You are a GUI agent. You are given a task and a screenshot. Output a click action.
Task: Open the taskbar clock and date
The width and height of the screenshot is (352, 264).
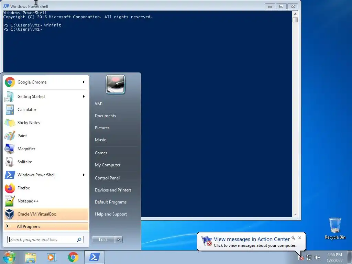click(335, 257)
